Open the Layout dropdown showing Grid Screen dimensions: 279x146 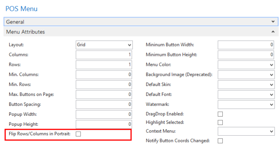click(x=104, y=45)
